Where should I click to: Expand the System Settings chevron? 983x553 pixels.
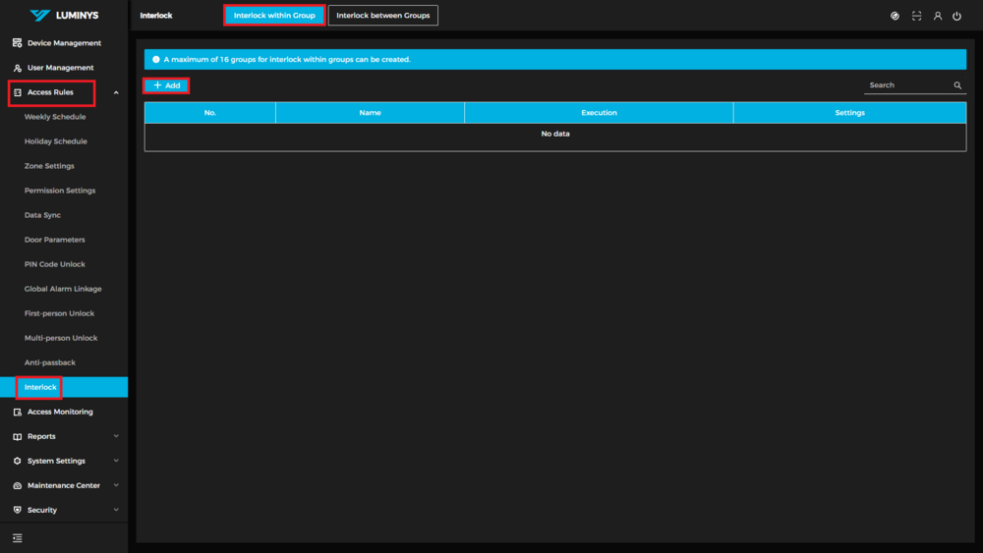[x=116, y=461]
